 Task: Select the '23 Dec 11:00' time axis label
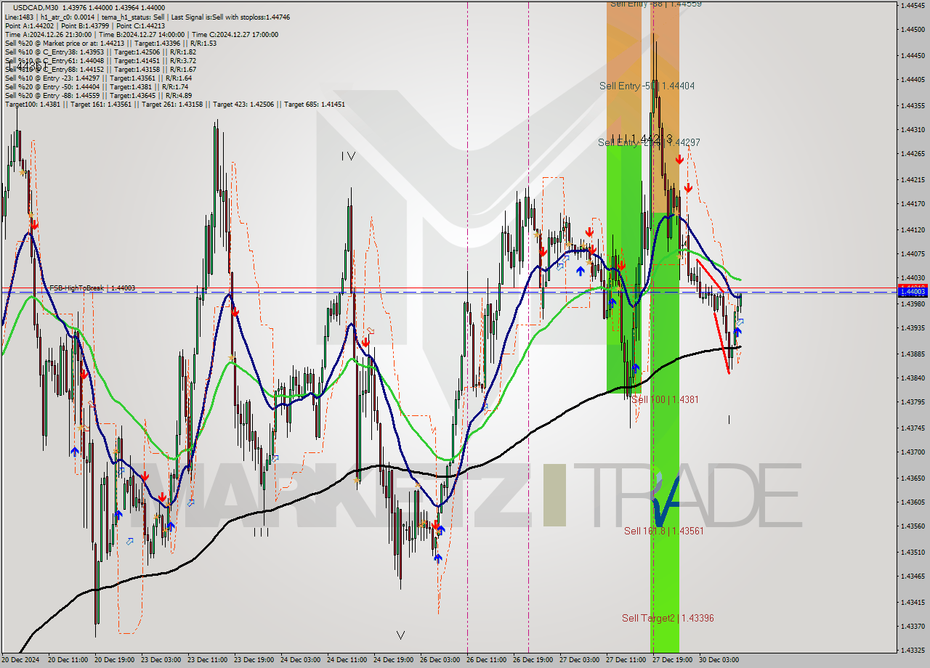click(208, 660)
